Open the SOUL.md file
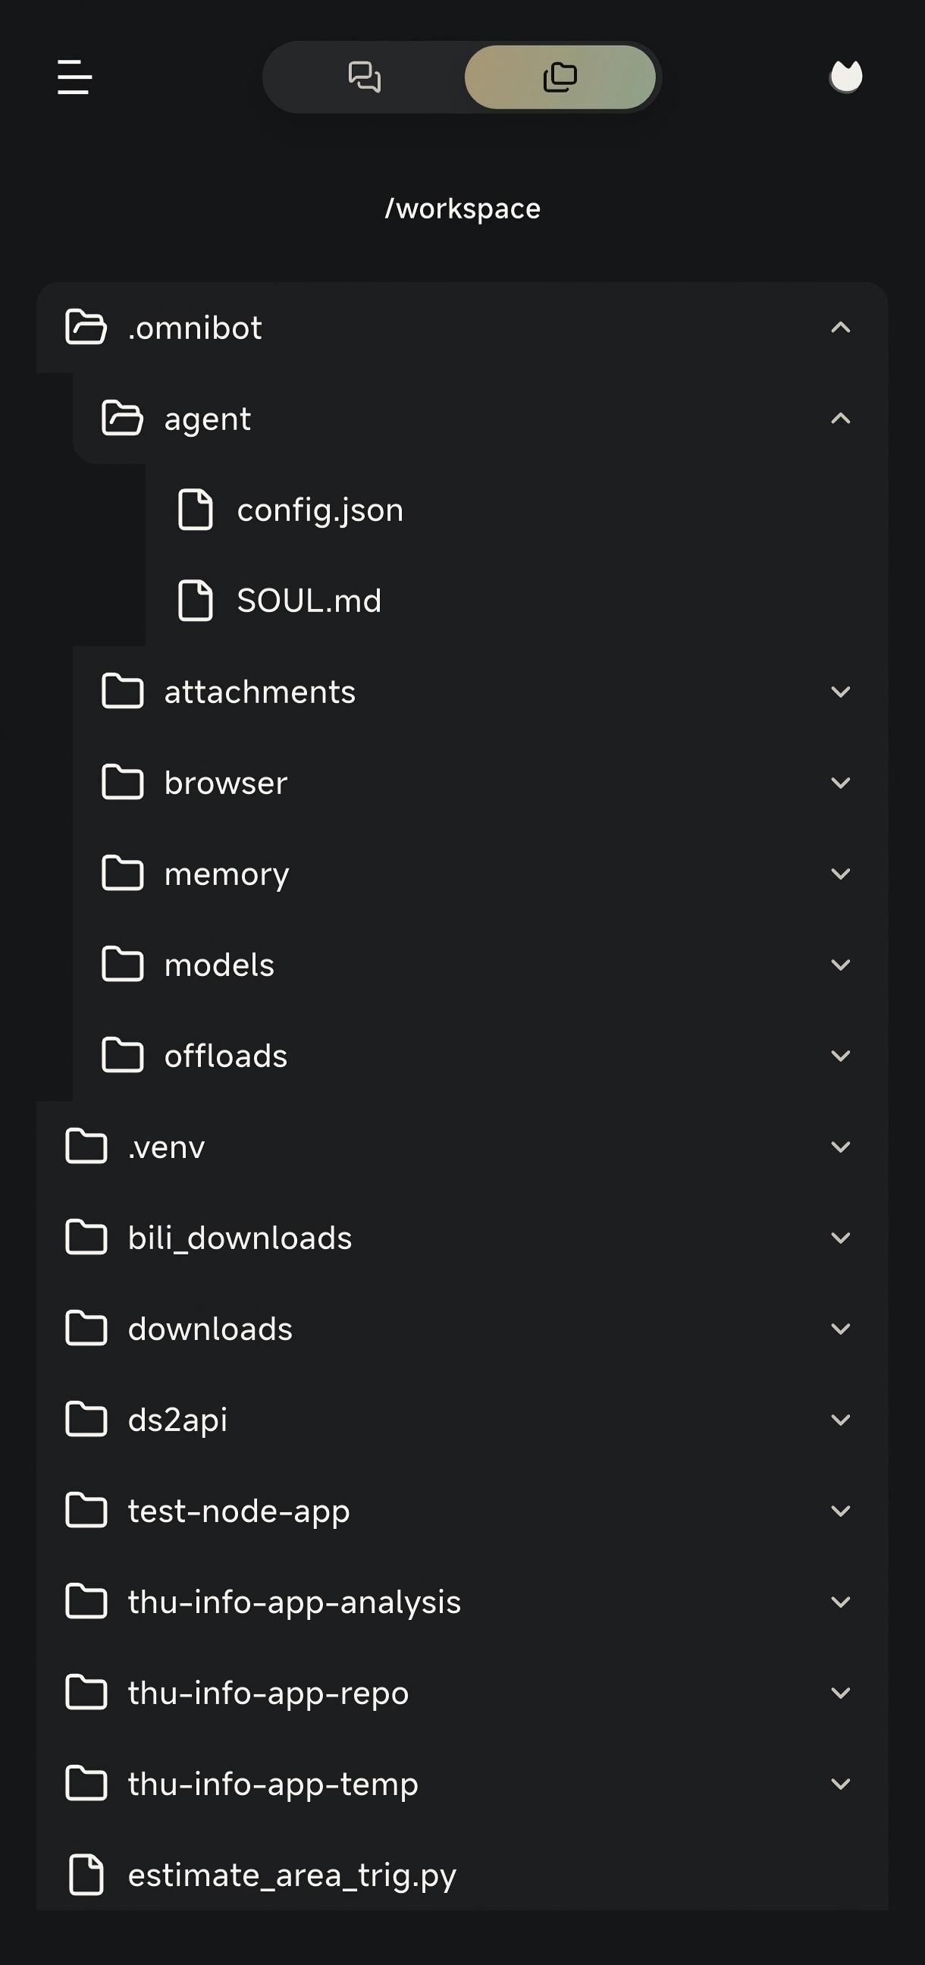925x1965 pixels. (516, 601)
